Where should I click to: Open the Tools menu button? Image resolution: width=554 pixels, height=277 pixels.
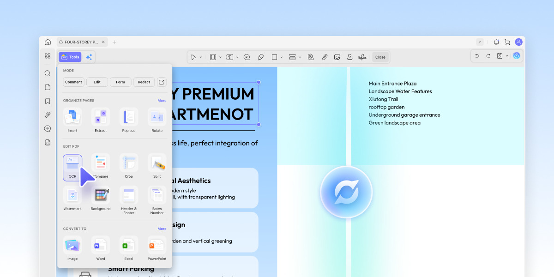(x=70, y=57)
